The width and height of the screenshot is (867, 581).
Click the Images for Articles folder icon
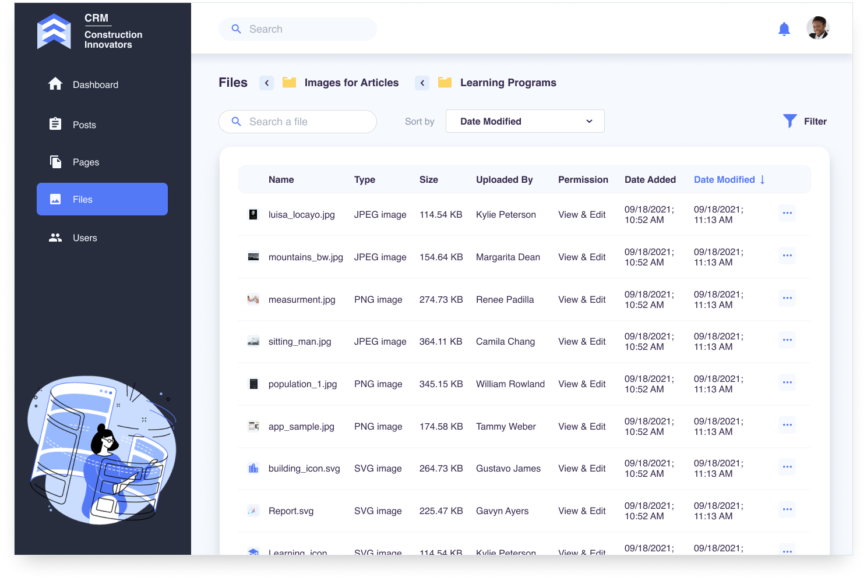click(290, 83)
